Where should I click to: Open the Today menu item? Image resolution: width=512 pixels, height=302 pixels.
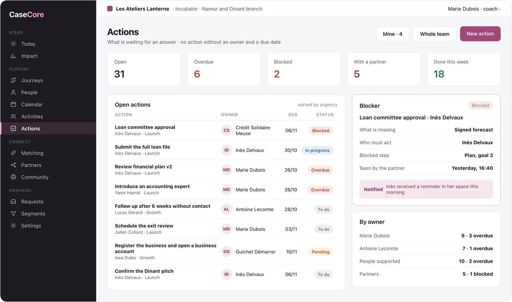pyautogui.click(x=48, y=44)
